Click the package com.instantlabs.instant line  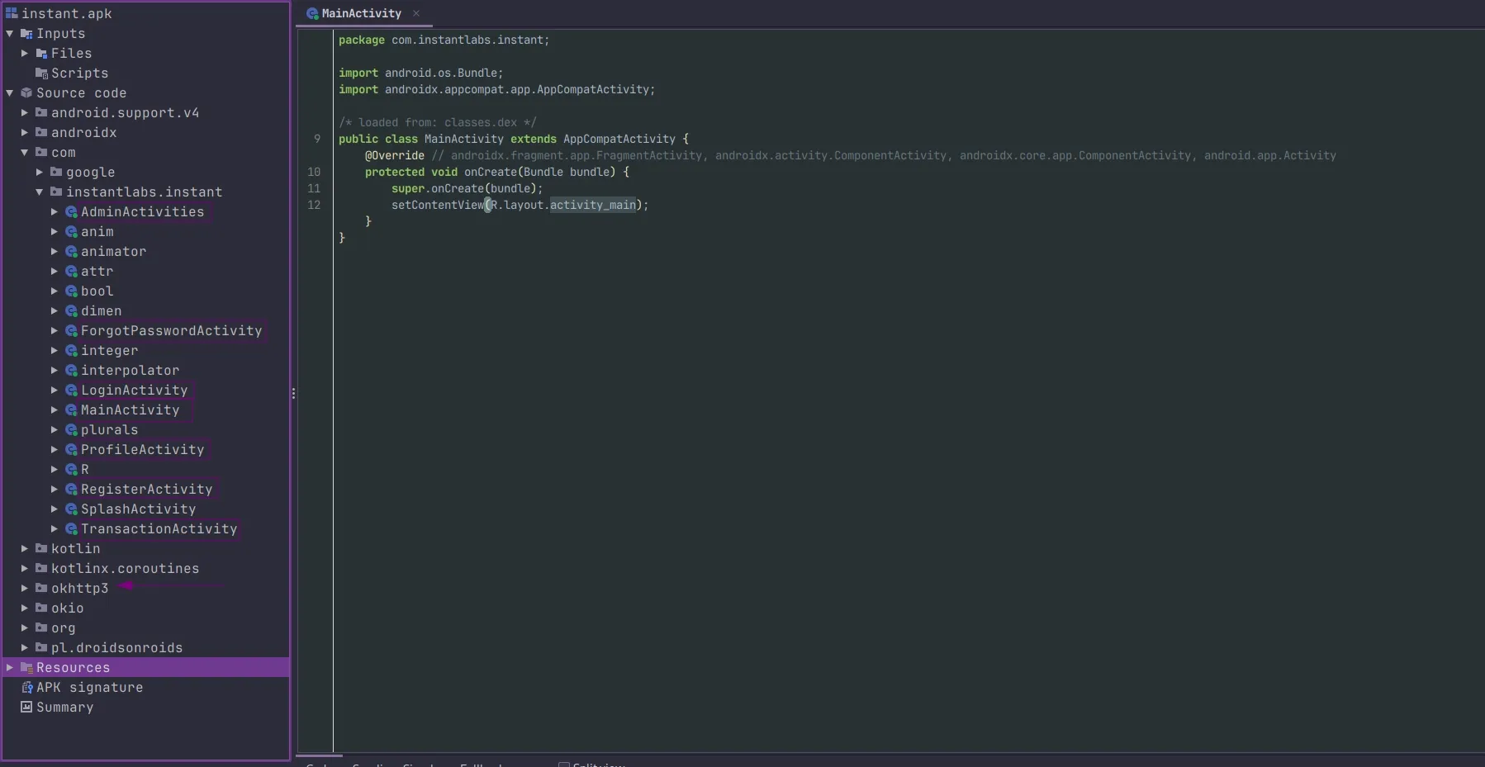click(444, 40)
